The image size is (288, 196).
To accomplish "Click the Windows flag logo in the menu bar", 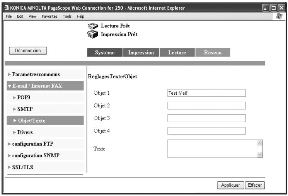I will pos(279,16).
